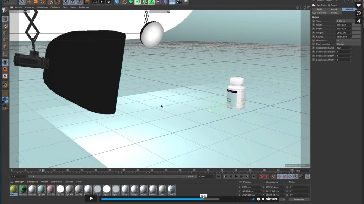Click the floor grid icon in toolbar

pos(172,2)
